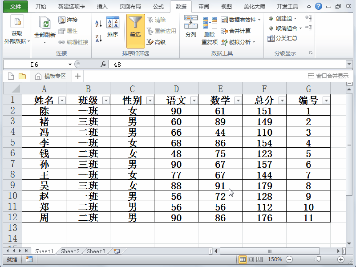Click the new document icon
The width and height of the screenshot is (356, 267).
[x=11, y=76]
